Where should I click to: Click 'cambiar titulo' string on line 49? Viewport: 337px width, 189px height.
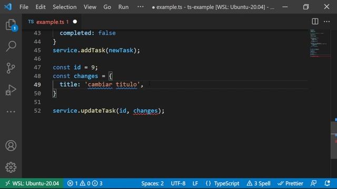(113, 85)
